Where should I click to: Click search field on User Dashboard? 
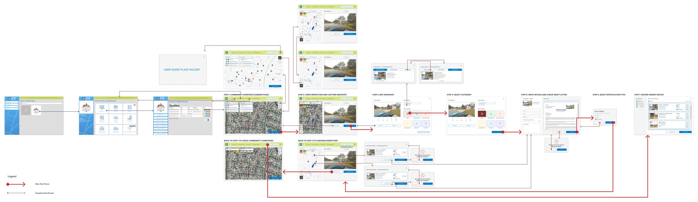(x=42, y=103)
